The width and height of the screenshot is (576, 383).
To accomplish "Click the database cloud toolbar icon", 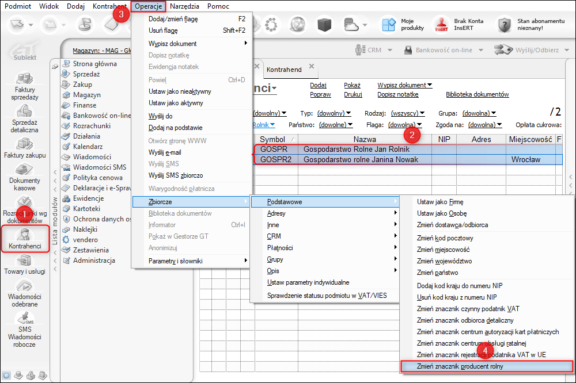I will tap(351, 25).
